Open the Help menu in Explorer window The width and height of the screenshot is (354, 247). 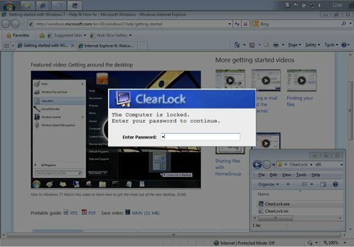pos(316,175)
